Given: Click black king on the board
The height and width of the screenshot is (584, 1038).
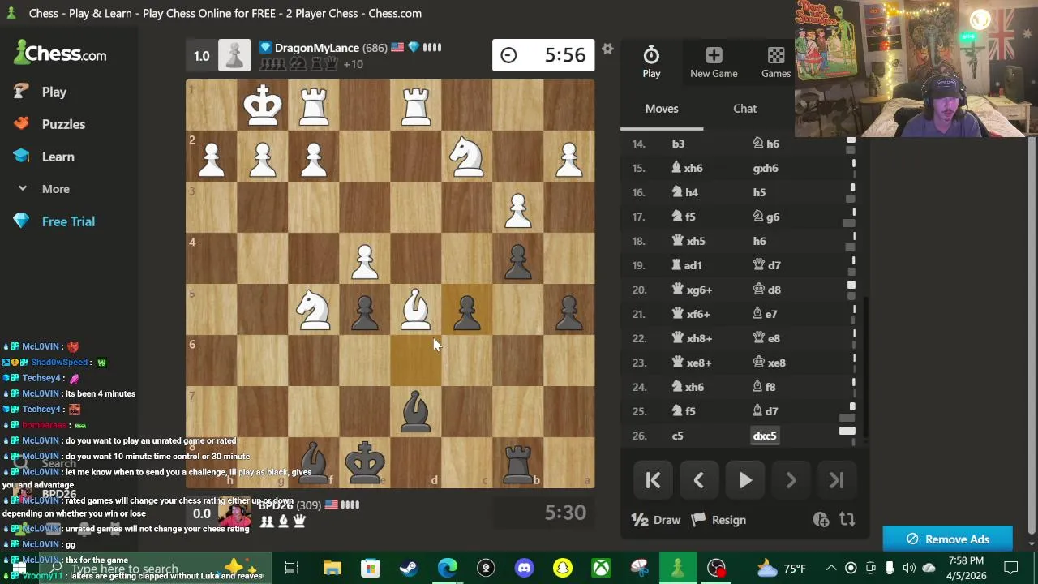Looking at the screenshot, I should (365, 463).
